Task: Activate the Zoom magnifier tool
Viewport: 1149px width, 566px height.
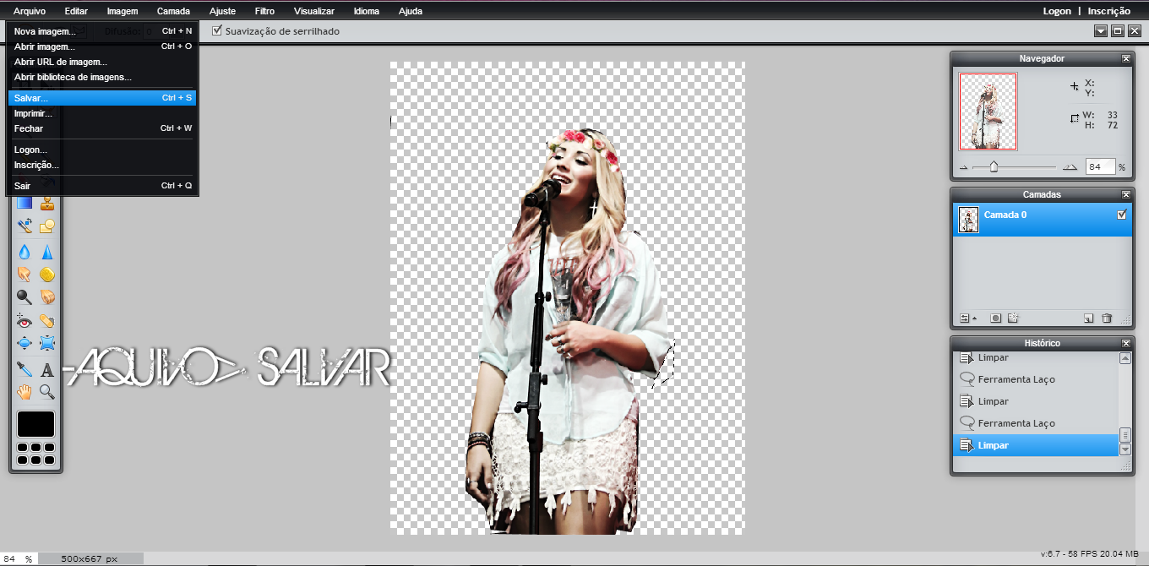Action: click(46, 390)
